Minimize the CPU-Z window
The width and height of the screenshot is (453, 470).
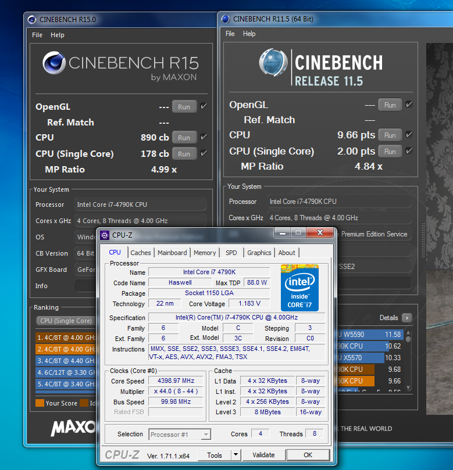282,232
